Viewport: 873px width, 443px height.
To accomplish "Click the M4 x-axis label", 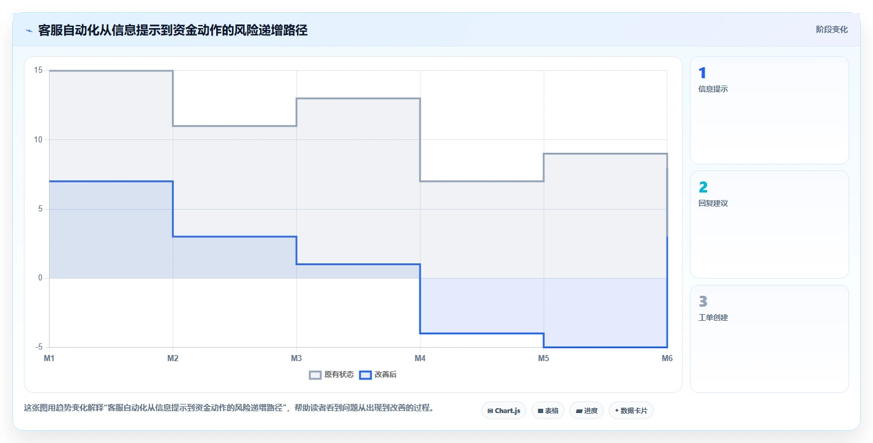I will coord(420,359).
